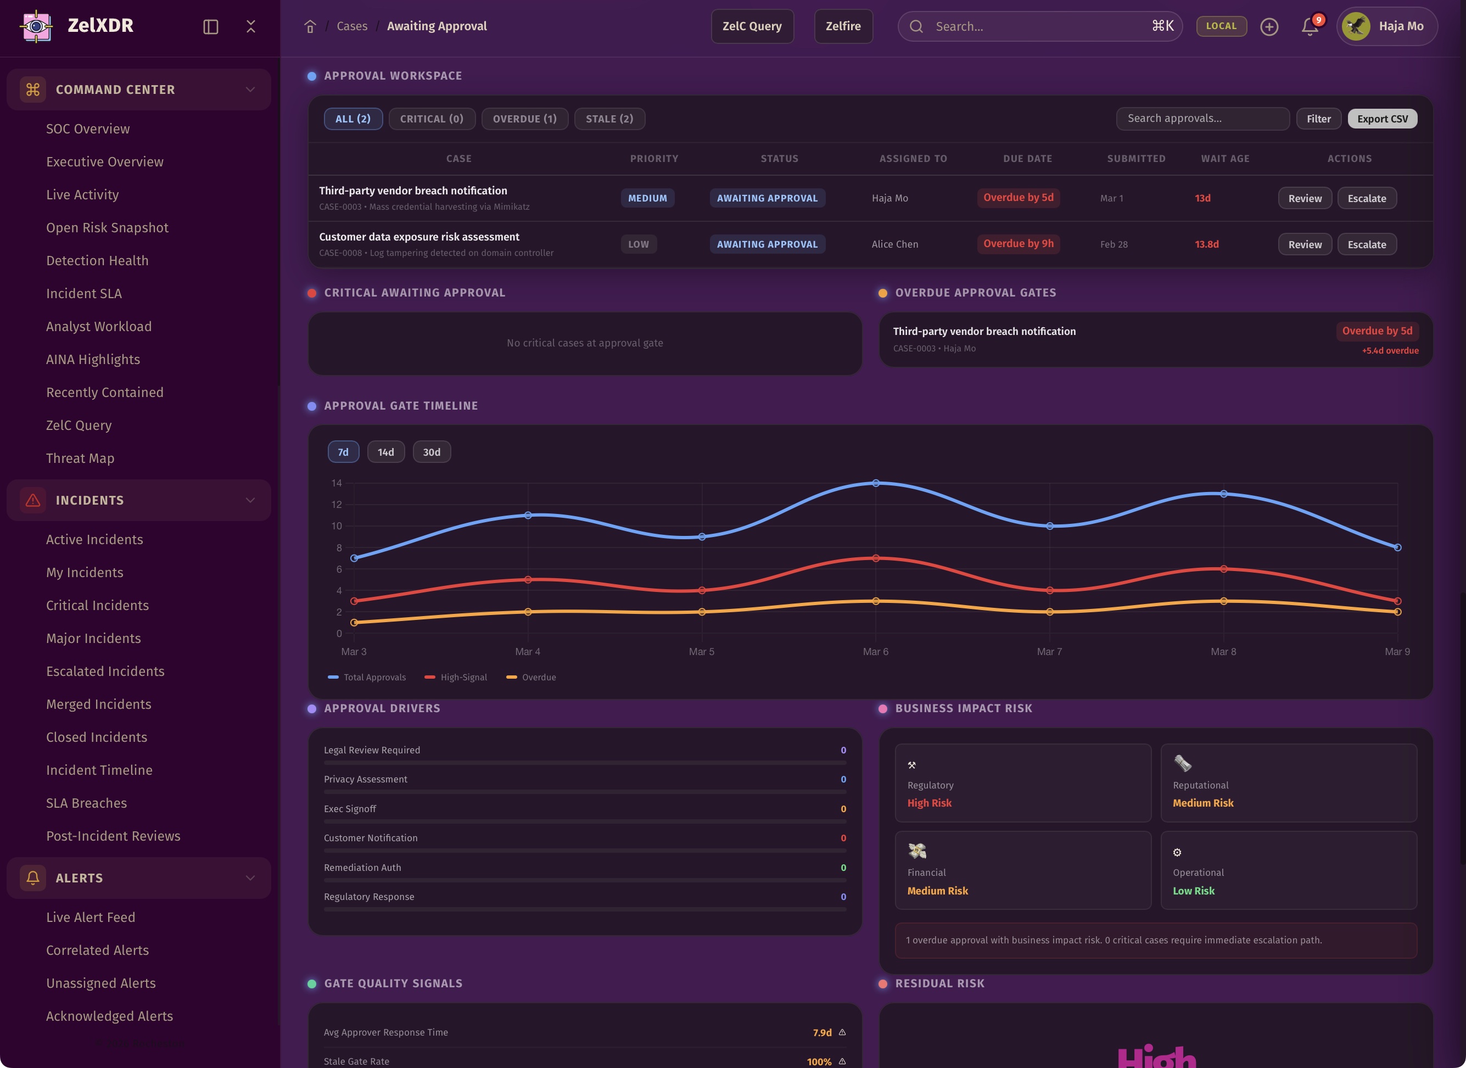Collapse the Alerts section chevron
The width and height of the screenshot is (1466, 1068).
coord(250,877)
